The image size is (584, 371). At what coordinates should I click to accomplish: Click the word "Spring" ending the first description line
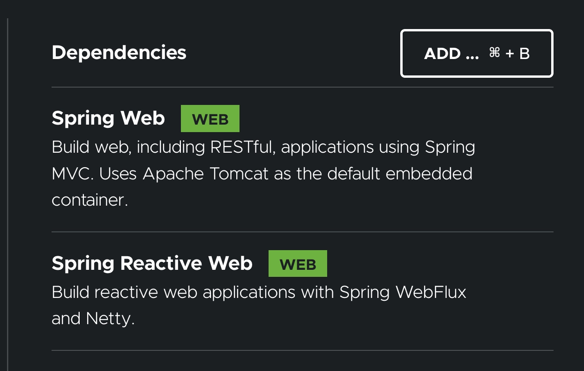[450, 147]
